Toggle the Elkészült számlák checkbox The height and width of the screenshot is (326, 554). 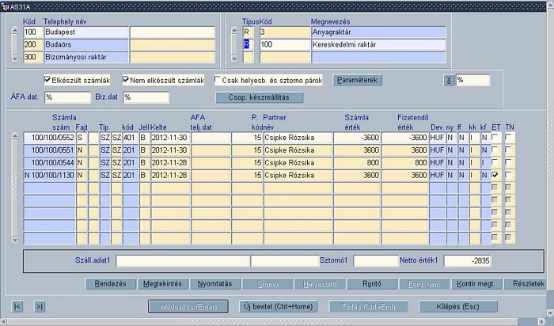[47, 80]
